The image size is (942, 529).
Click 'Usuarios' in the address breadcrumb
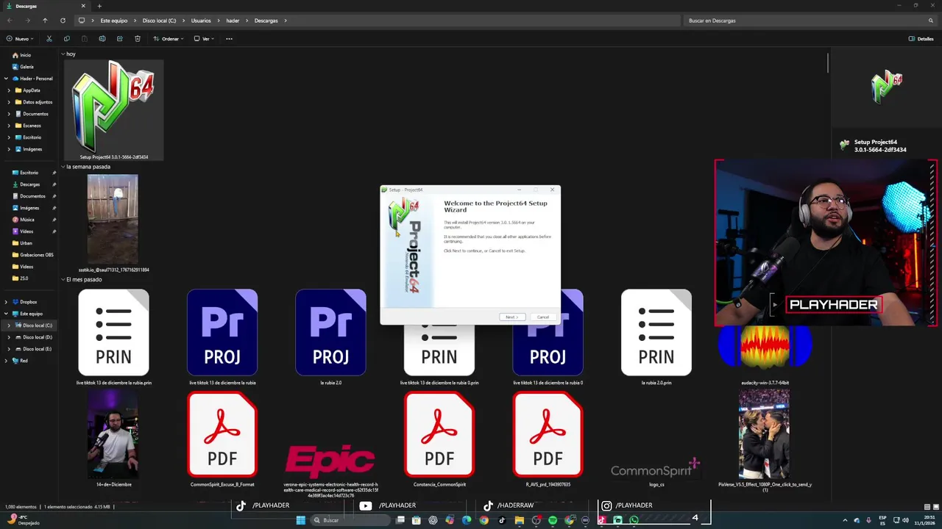point(201,21)
